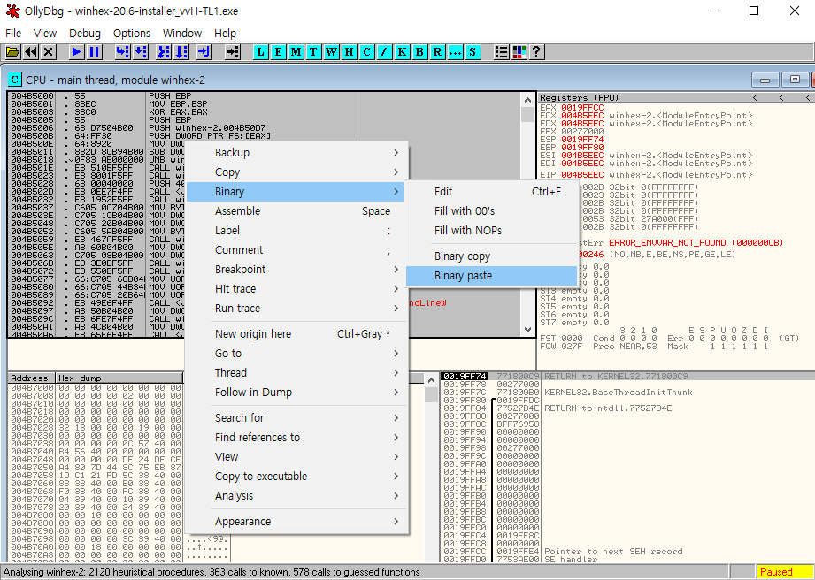Image resolution: width=815 pixels, height=580 pixels.
Task: Select Binary paste in the submenu
Action: 491,276
